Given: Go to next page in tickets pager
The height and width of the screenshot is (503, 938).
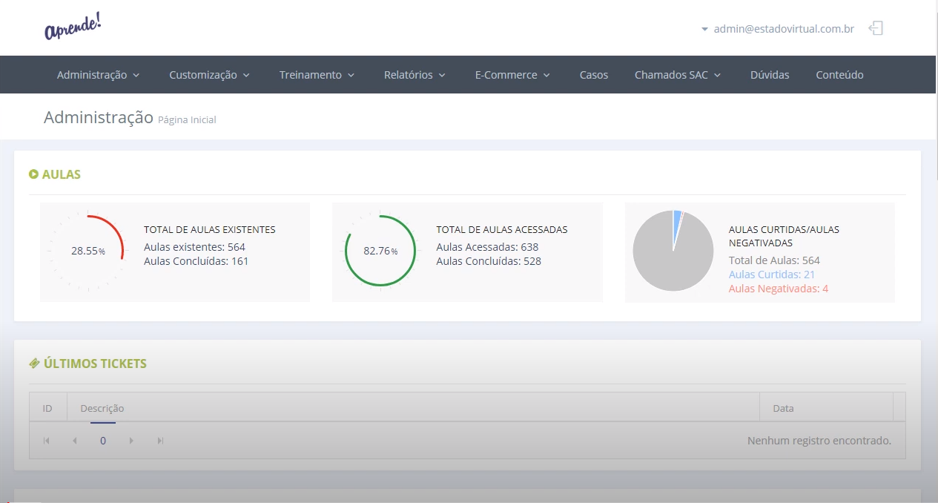Looking at the screenshot, I should click(131, 441).
